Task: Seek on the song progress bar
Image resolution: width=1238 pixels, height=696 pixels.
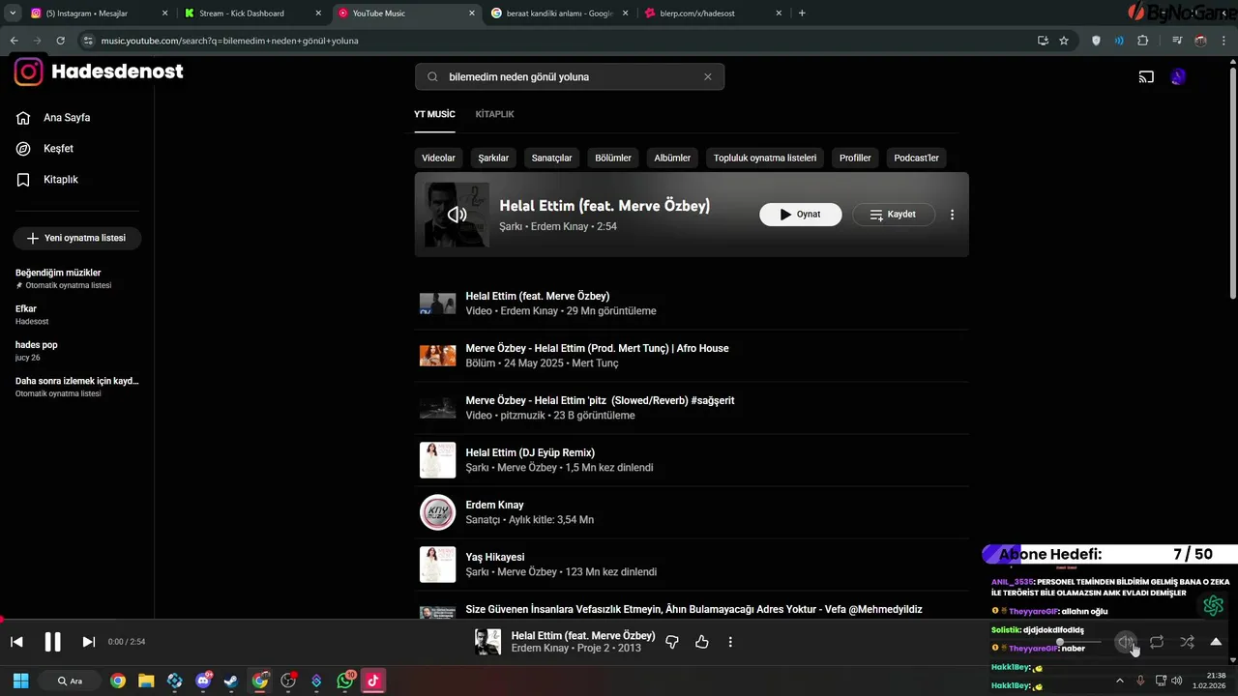Action: tap(619, 620)
